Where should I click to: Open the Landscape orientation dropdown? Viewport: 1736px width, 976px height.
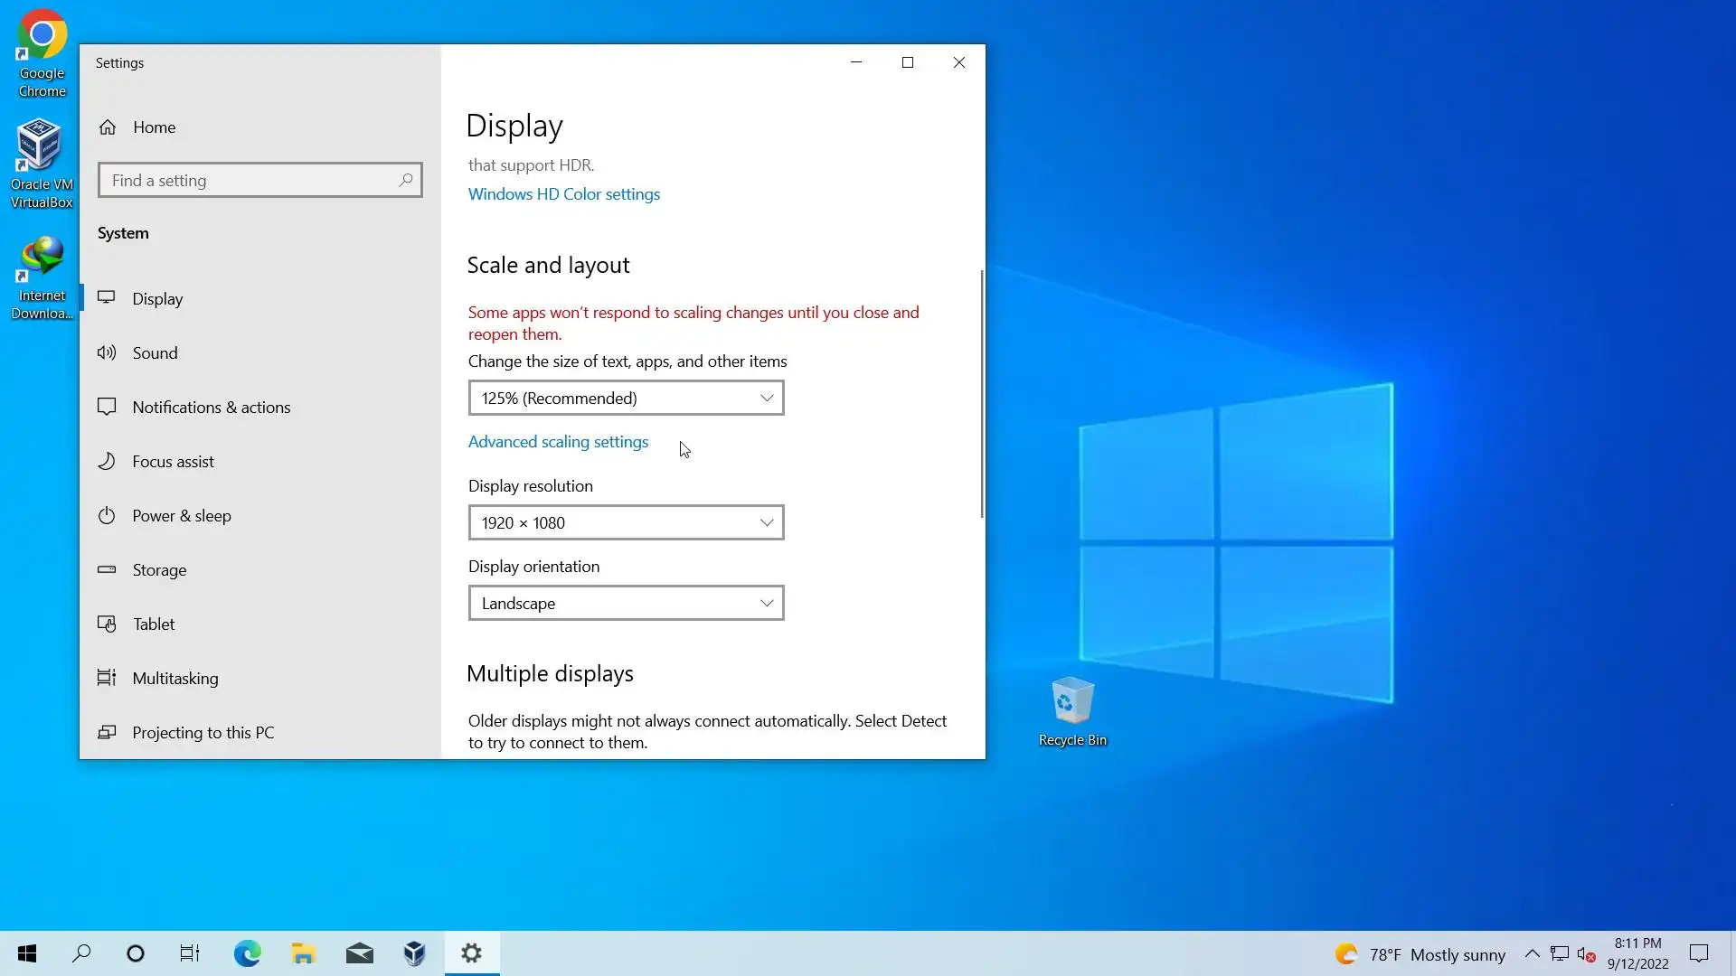pos(626,604)
